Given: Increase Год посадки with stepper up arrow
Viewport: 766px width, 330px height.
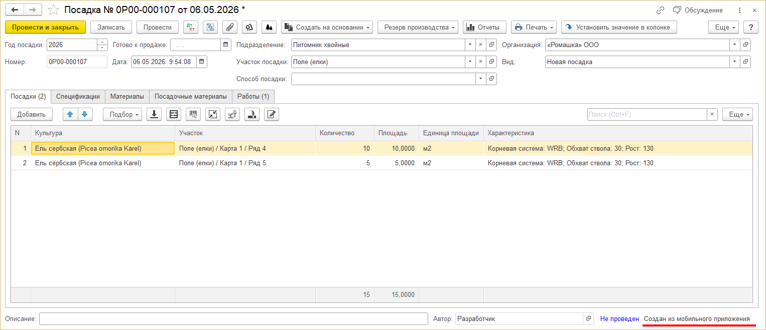Looking at the screenshot, I should [x=102, y=42].
